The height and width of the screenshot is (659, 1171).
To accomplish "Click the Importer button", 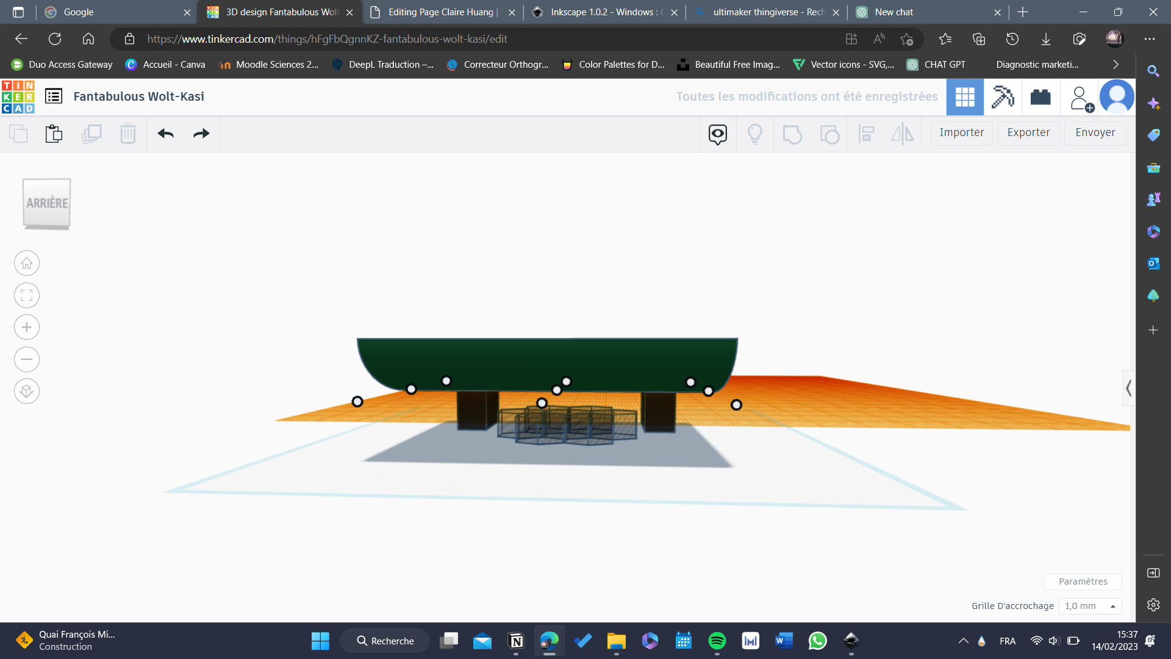I will click(962, 133).
